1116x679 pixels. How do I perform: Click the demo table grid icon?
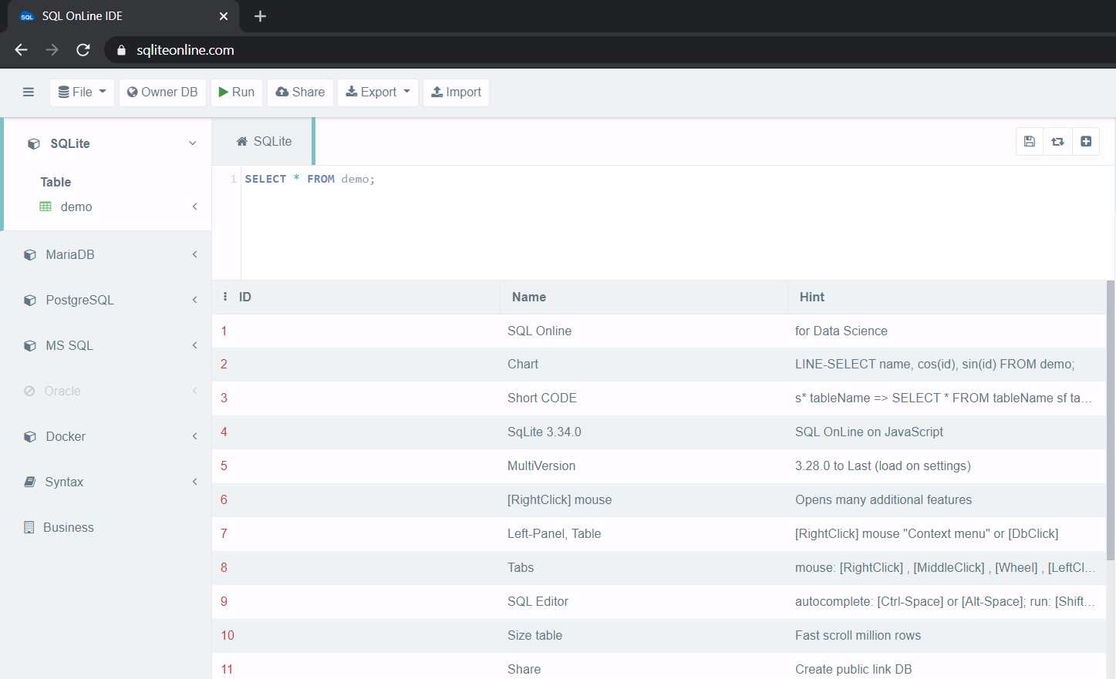pos(46,207)
